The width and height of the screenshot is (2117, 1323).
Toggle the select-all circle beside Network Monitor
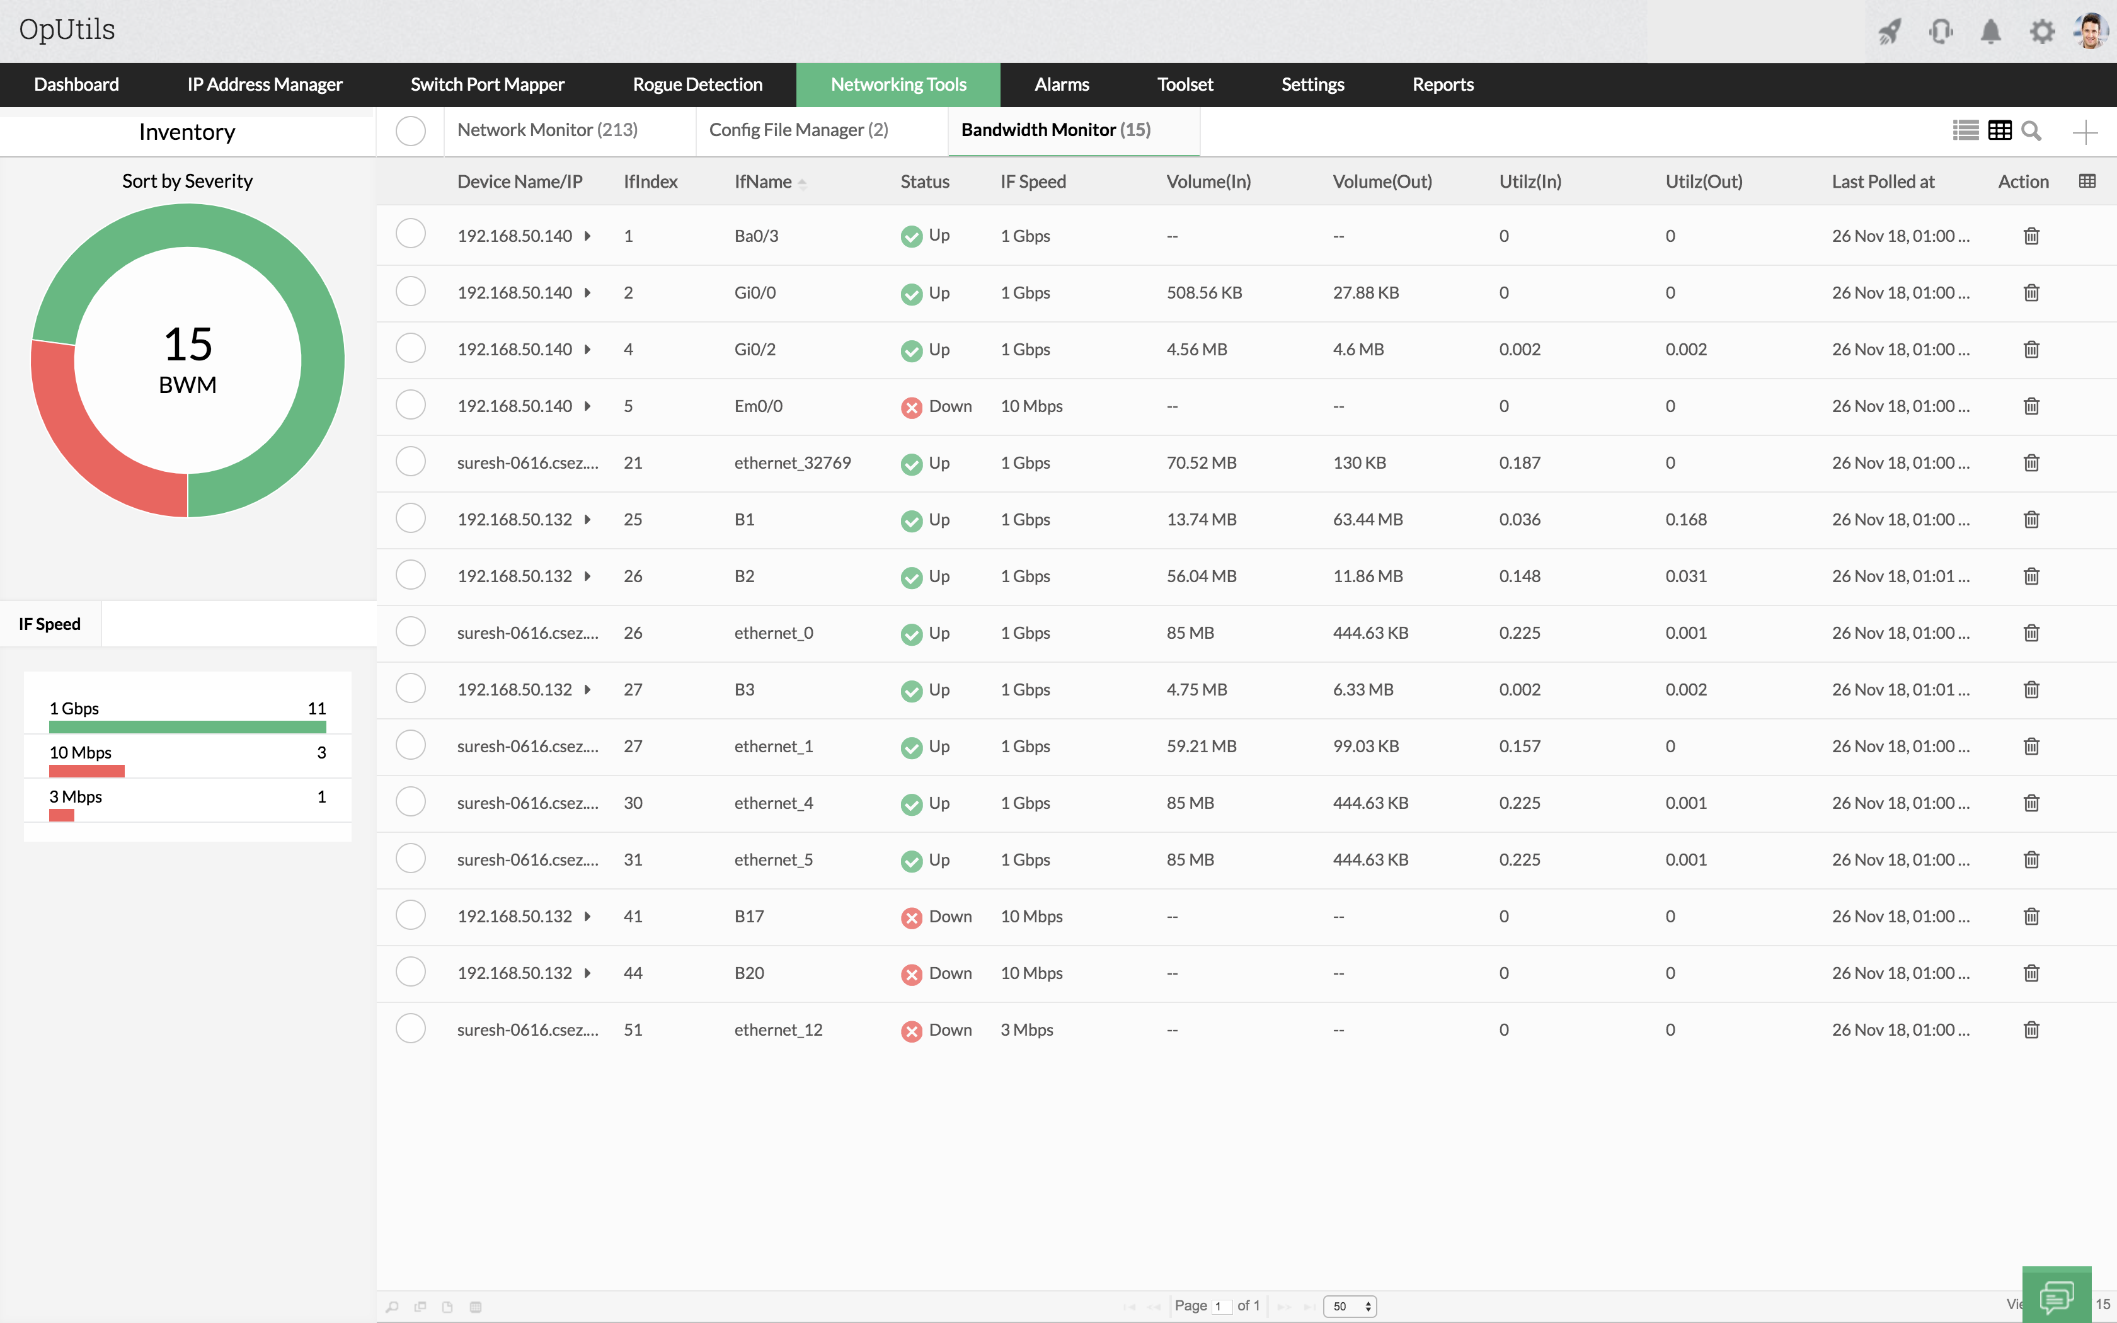tap(410, 131)
